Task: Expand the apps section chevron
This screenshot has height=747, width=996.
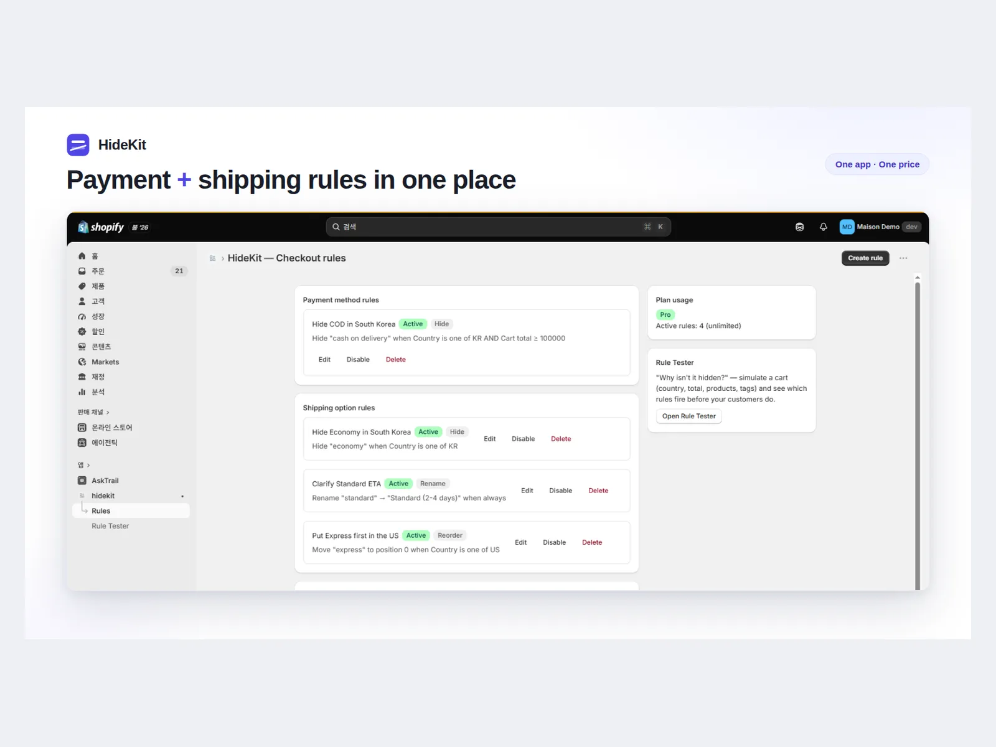Action: point(88,465)
